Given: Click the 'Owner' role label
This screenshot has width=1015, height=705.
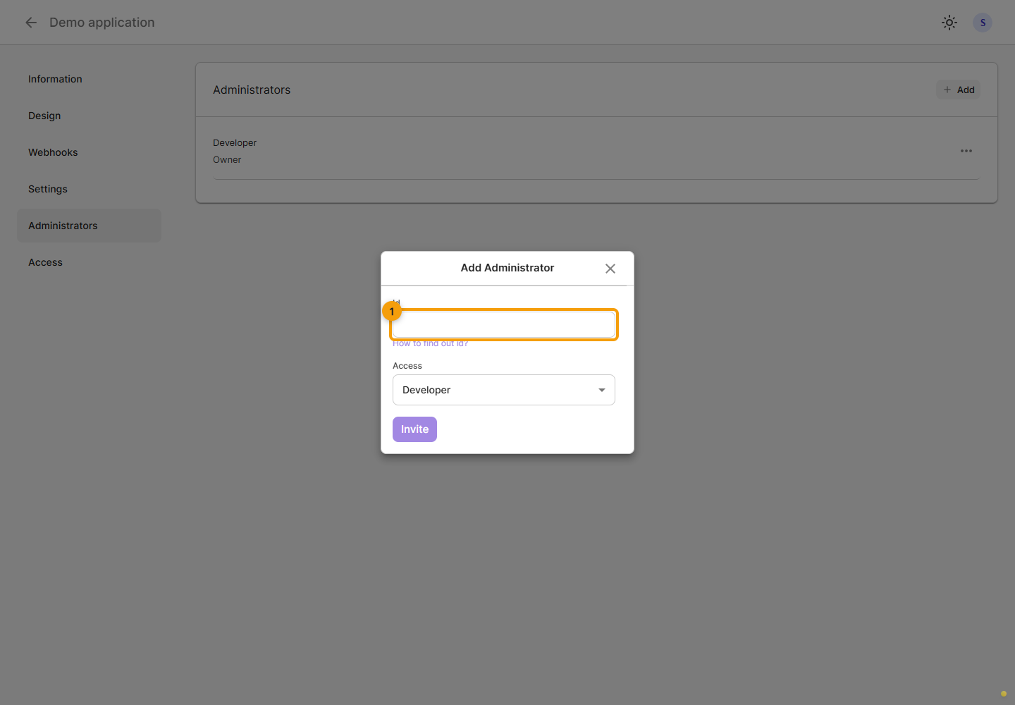Looking at the screenshot, I should tap(227, 160).
